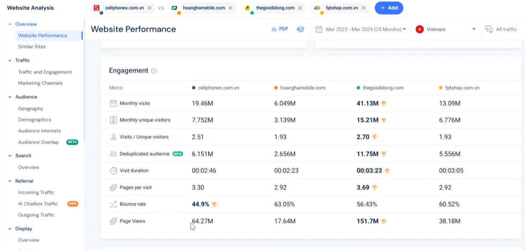Remove cellphones.com.vn from comparison
This screenshot has height=250, width=525.
tap(149, 8)
